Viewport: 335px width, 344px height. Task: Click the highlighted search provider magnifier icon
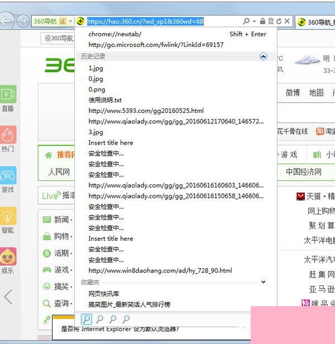[x=87, y=319]
